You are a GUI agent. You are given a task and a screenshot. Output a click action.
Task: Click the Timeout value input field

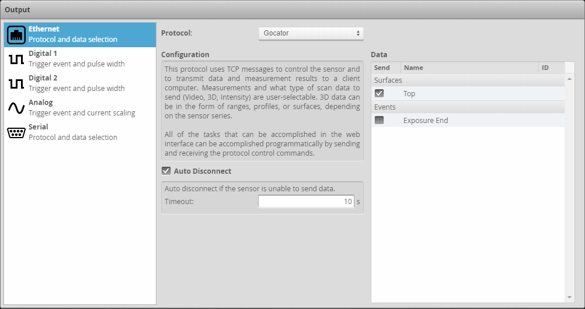pyautogui.click(x=306, y=202)
